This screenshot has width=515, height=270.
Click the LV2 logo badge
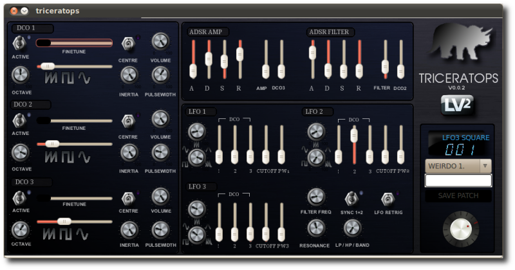coord(457,105)
